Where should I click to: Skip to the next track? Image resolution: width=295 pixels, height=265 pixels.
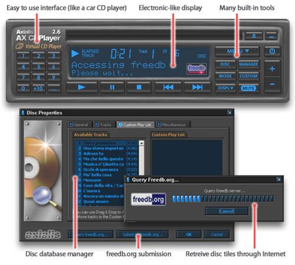click(197, 88)
